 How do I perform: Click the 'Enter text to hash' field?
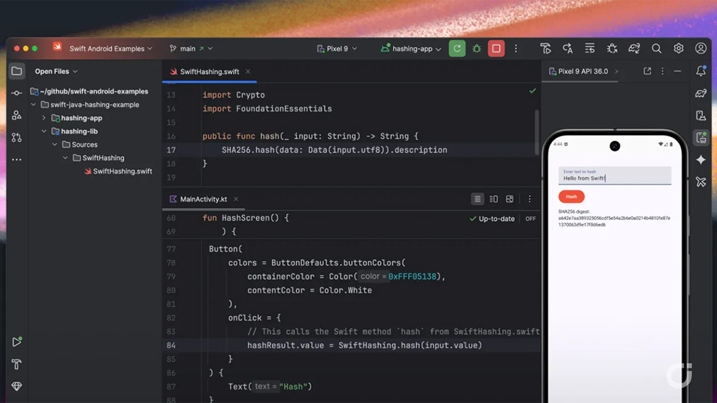pyautogui.click(x=614, y=176)
